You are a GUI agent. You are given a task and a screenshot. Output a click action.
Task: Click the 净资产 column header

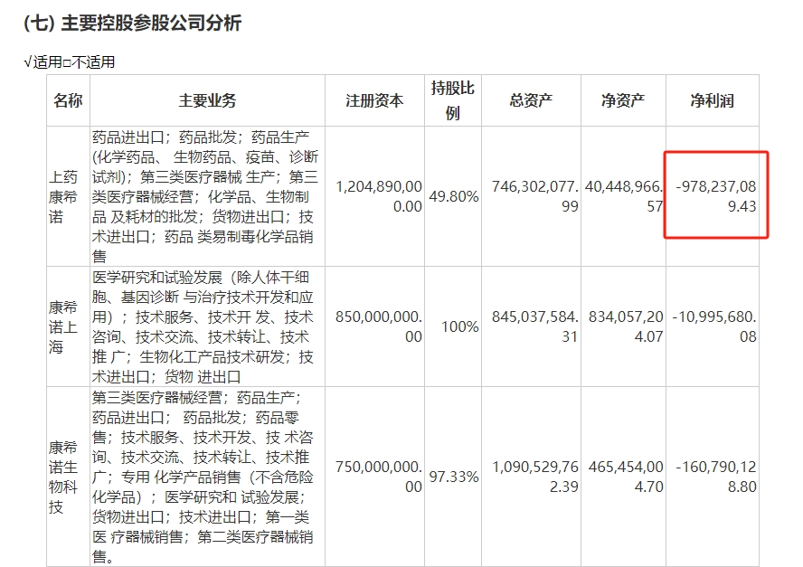click(623, 100)
